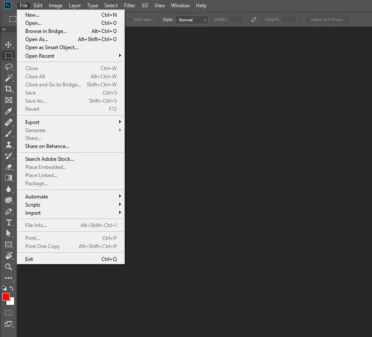Open the Style Normal dropdown

[x=192, y=20]
